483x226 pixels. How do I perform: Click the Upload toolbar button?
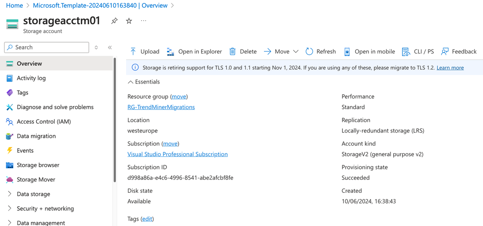[x=144, y=52]
